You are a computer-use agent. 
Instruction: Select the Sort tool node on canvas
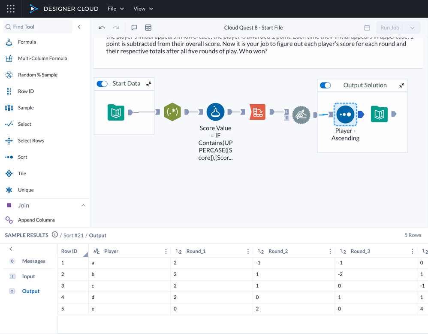[345, 114]
